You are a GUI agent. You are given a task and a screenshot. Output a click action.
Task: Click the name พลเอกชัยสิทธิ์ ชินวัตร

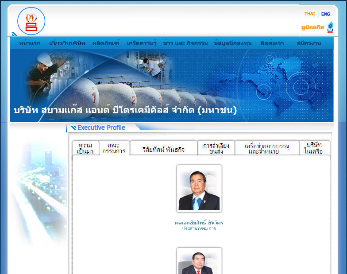tap(199, 223)
